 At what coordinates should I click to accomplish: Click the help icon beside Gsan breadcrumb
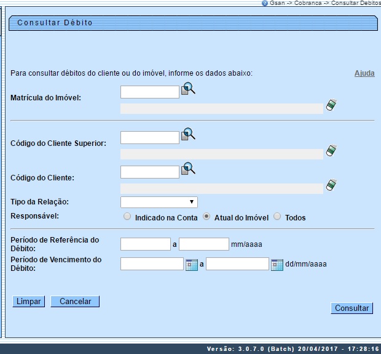265,3
